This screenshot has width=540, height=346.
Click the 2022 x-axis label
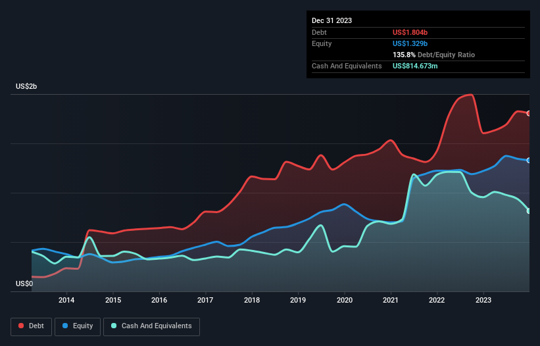point(437,300)
